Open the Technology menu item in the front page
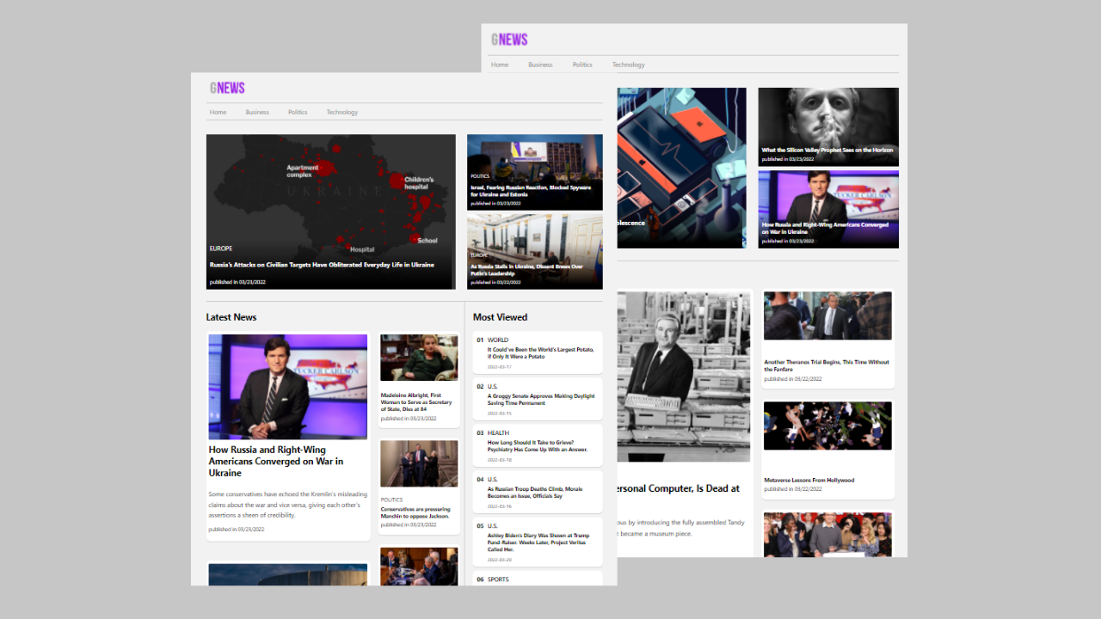Image resolution: width=1101 pixels, height=619 pixels. [x=342, y=112]
